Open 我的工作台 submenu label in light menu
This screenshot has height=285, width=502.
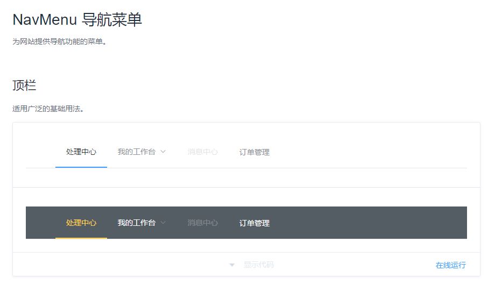[136, 152]
